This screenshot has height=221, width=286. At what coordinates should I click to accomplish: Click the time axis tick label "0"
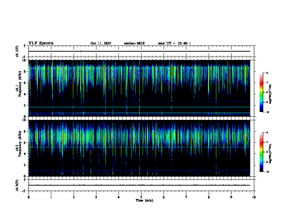[x=29, y=197]
